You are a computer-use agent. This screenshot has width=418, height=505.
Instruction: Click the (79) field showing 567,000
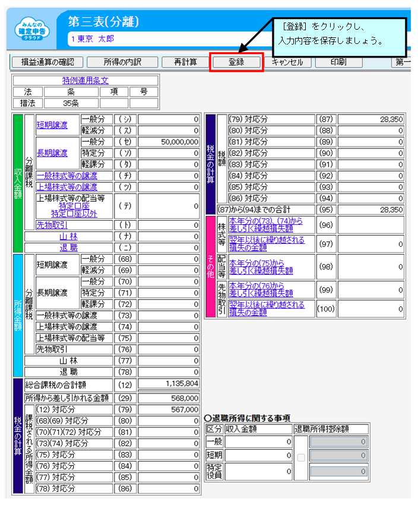tap(169, 409)
